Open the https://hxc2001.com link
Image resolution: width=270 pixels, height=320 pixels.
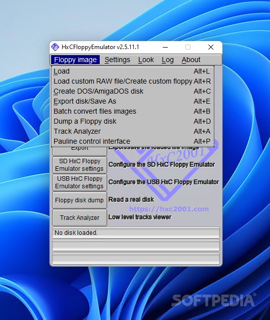(x=169, y=209)
